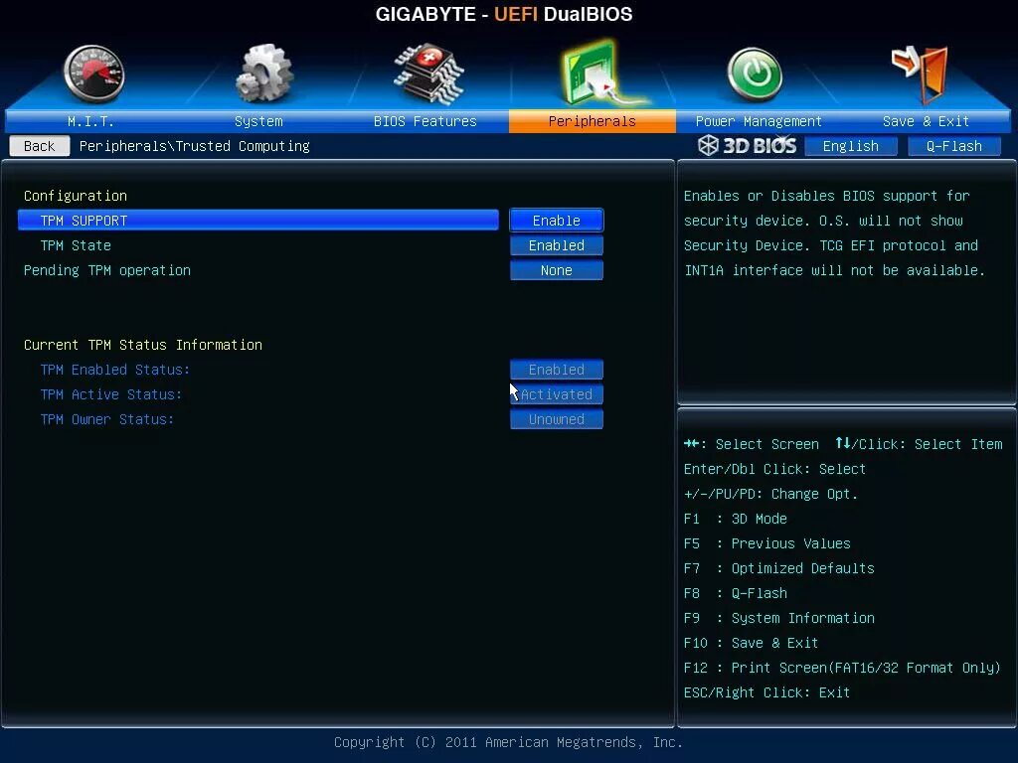Click the Enter/Dbl Click: Select line

click(x=774, y=469)
